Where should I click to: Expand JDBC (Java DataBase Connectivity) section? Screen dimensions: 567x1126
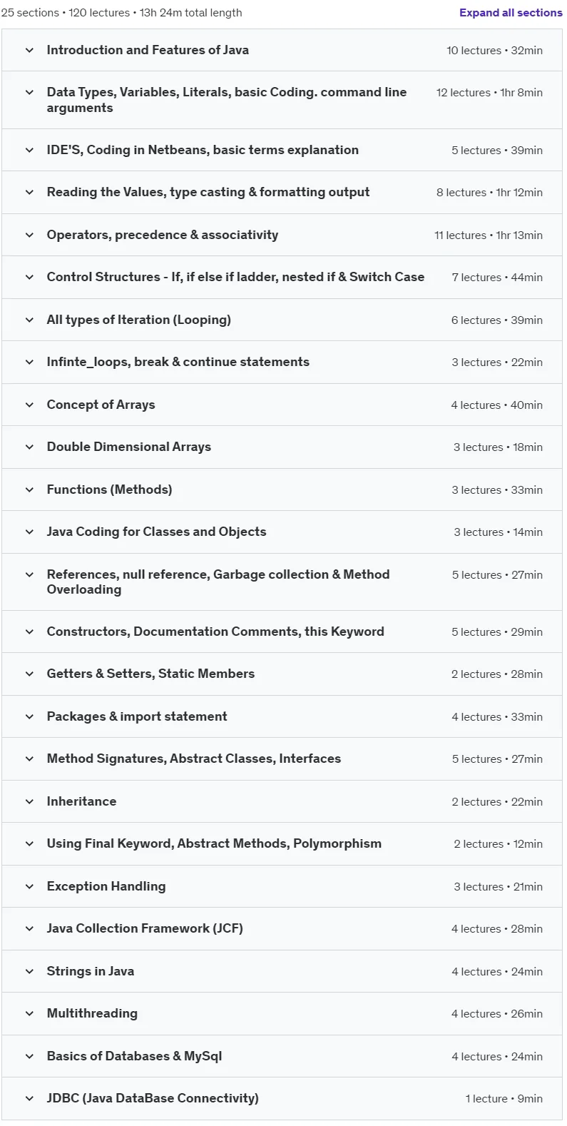point(282,1098)
